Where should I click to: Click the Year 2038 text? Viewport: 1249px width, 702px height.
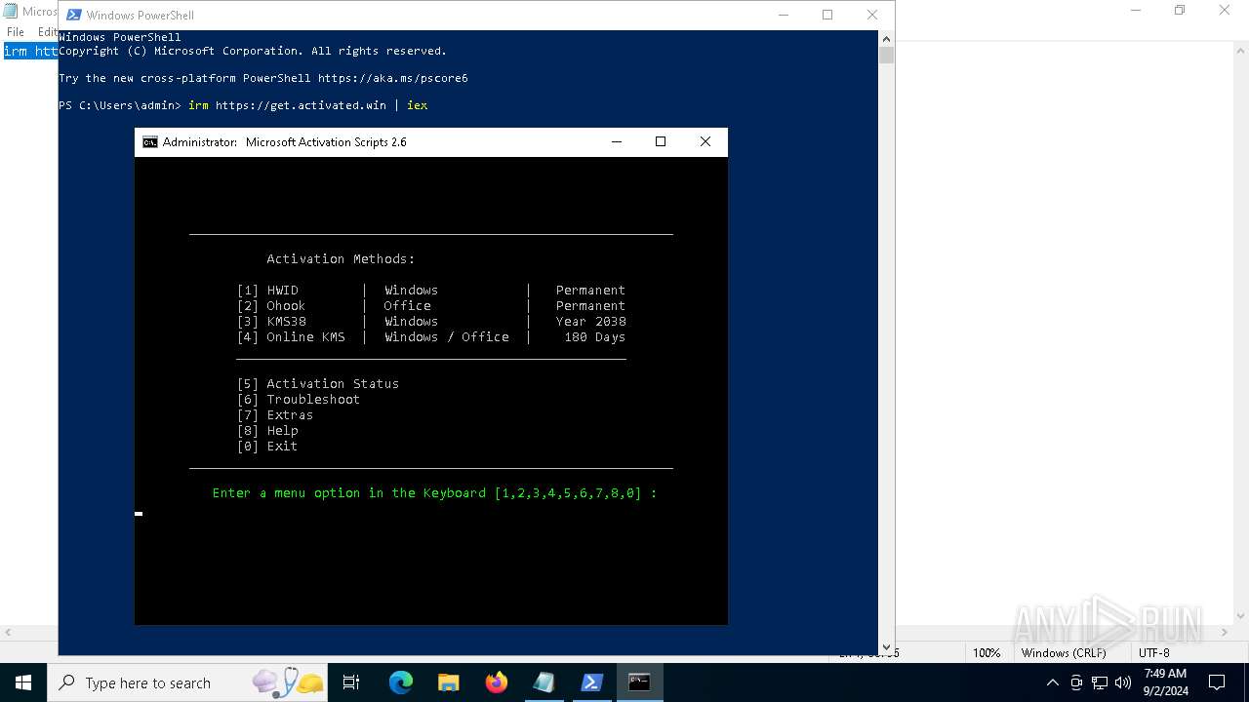point(590,321)
